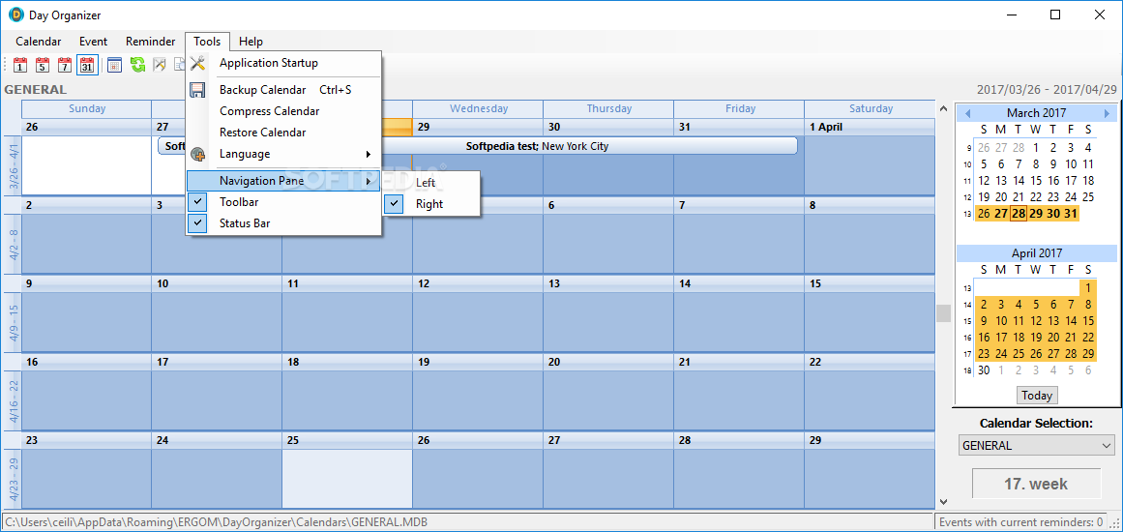The width and height of the screenshot is (1123, 532).
Task: Expand the Language submenu
Action: tap(283, 154)
